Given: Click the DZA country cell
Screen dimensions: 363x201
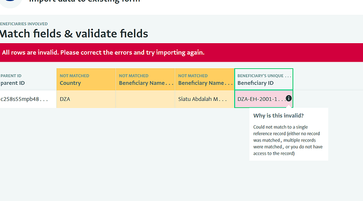Looking at the screenshot, I should click(x=86, y=99).
